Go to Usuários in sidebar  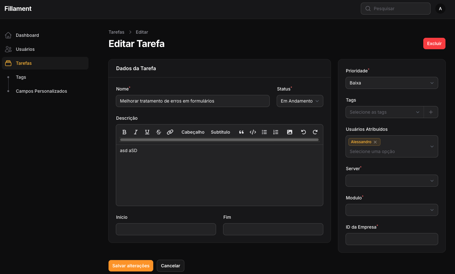pos(25,49)
